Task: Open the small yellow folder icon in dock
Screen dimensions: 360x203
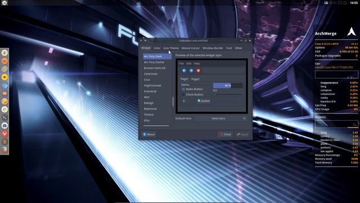Action: [4, 94]
